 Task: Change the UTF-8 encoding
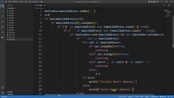(137, 97)
